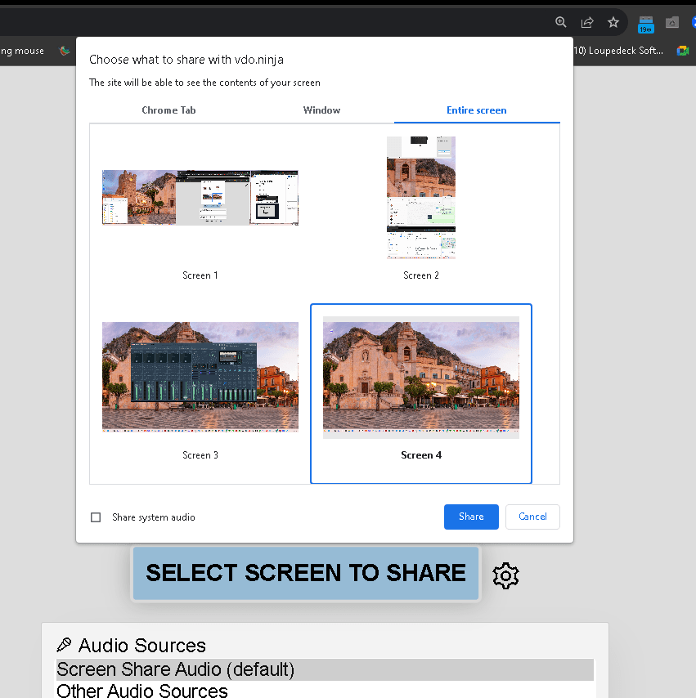This screenshot has height=698, width=696.
Task: Choose the Screen 4 thumbnail
Action: tap(421, 378)
